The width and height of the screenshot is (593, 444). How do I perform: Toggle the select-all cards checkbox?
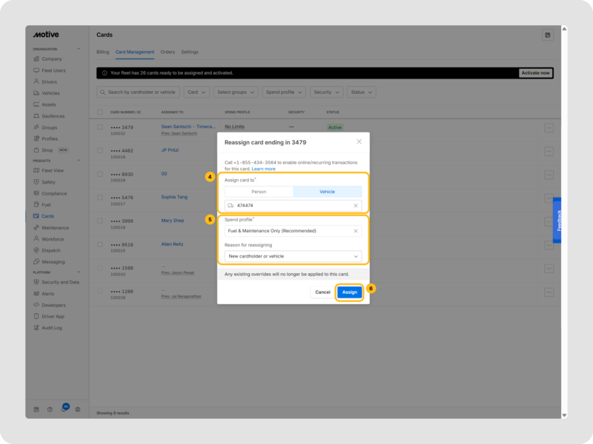pos(100,112)
